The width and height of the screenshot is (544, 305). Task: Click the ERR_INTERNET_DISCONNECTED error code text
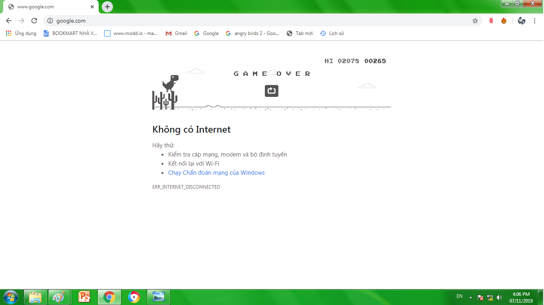(x=186, y=187)
